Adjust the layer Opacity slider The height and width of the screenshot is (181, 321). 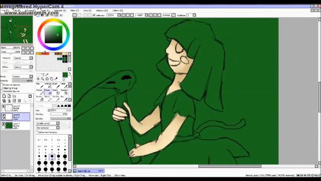pyautogui.click(x=22, y=80)
